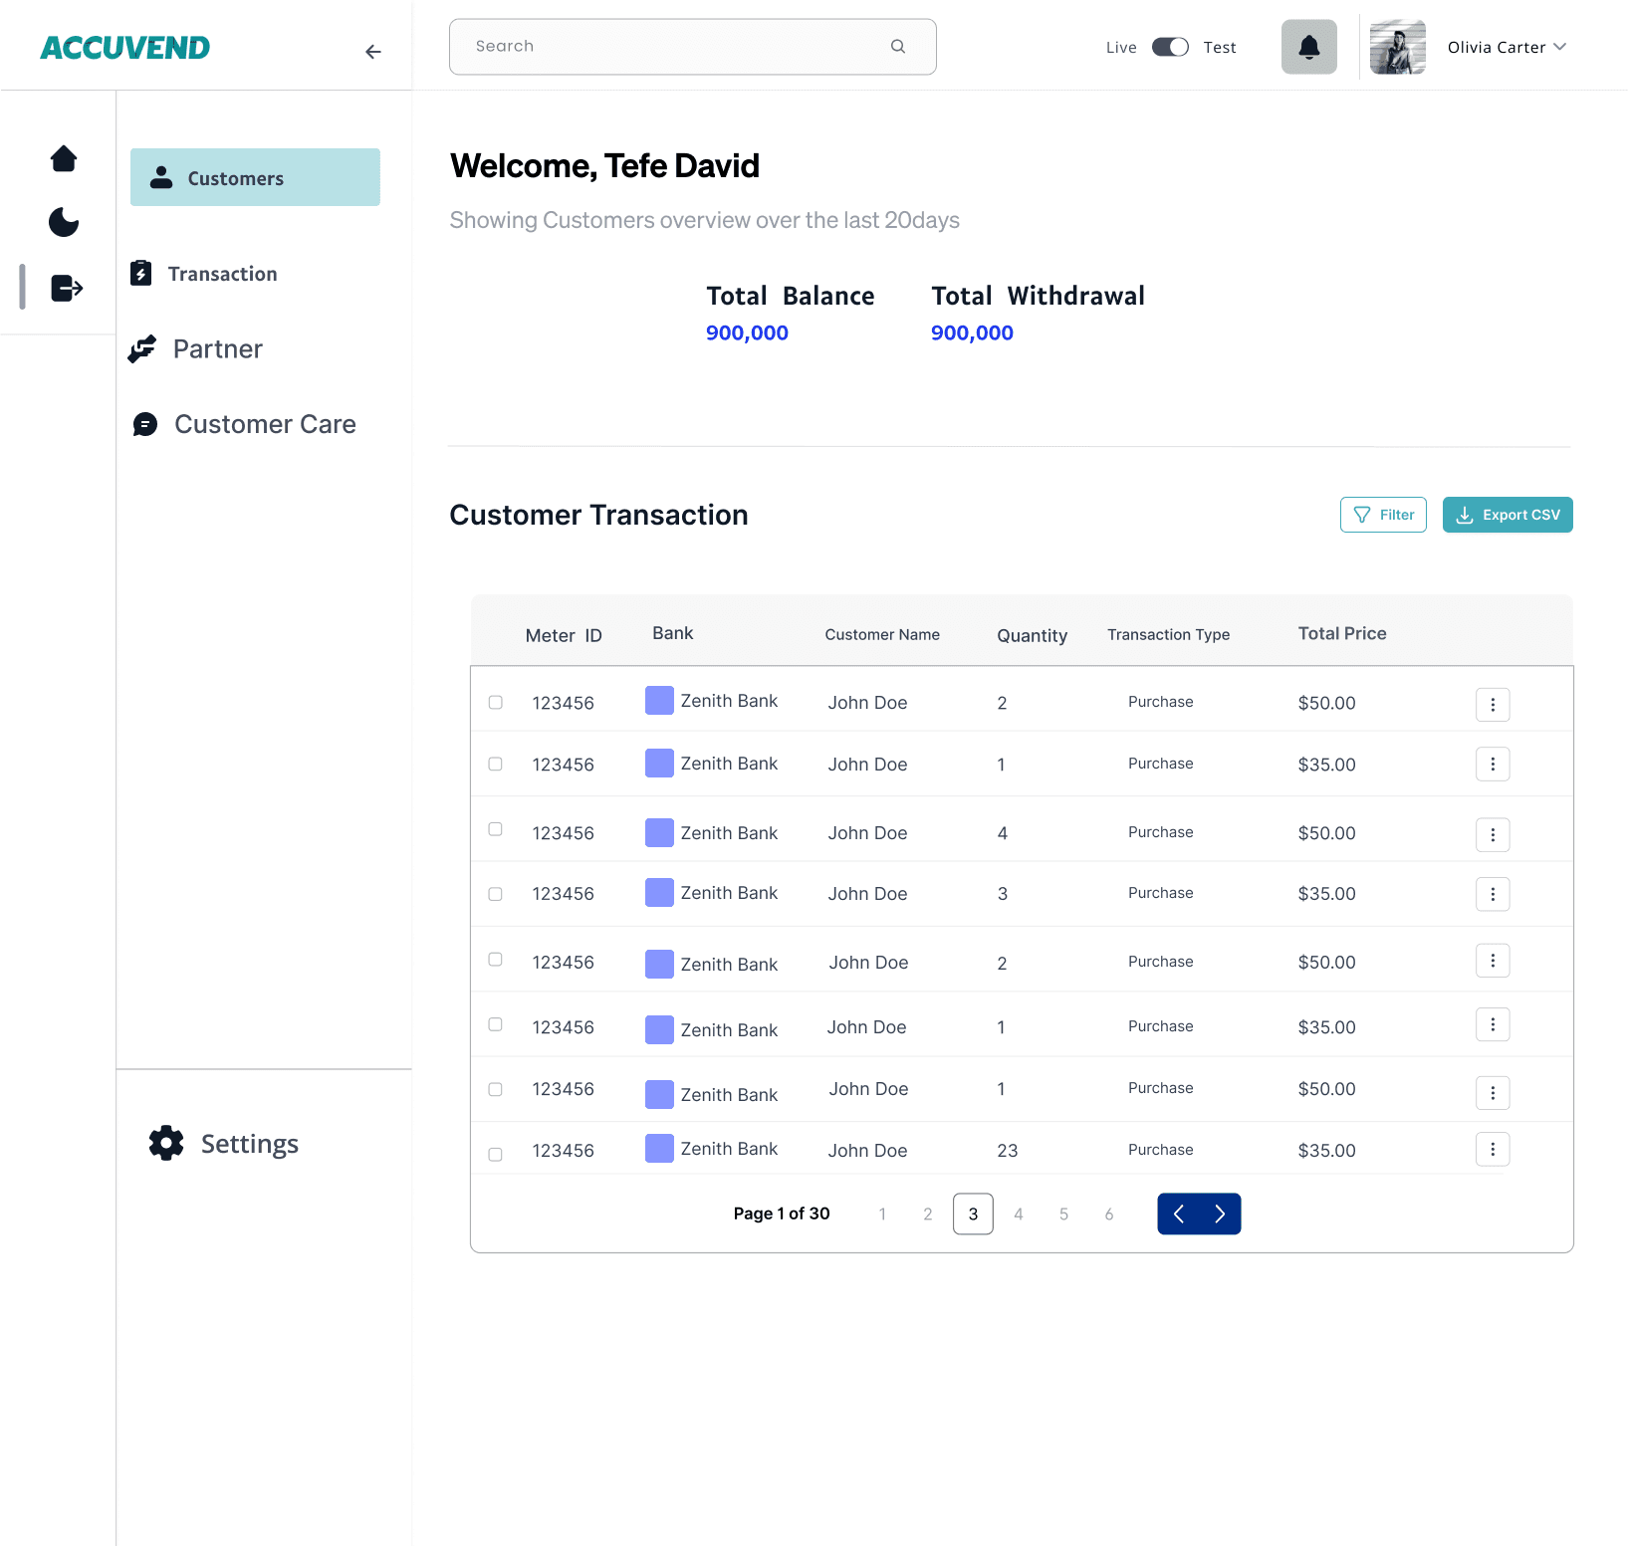
Task: Go to page 4
Action: point(1019,1214)
